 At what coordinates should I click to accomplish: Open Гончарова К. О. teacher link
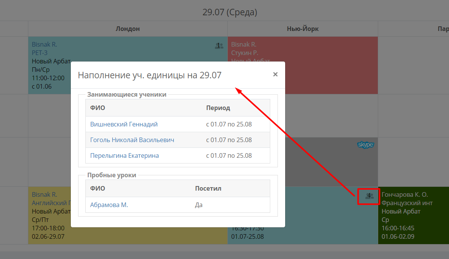point(405,195)
